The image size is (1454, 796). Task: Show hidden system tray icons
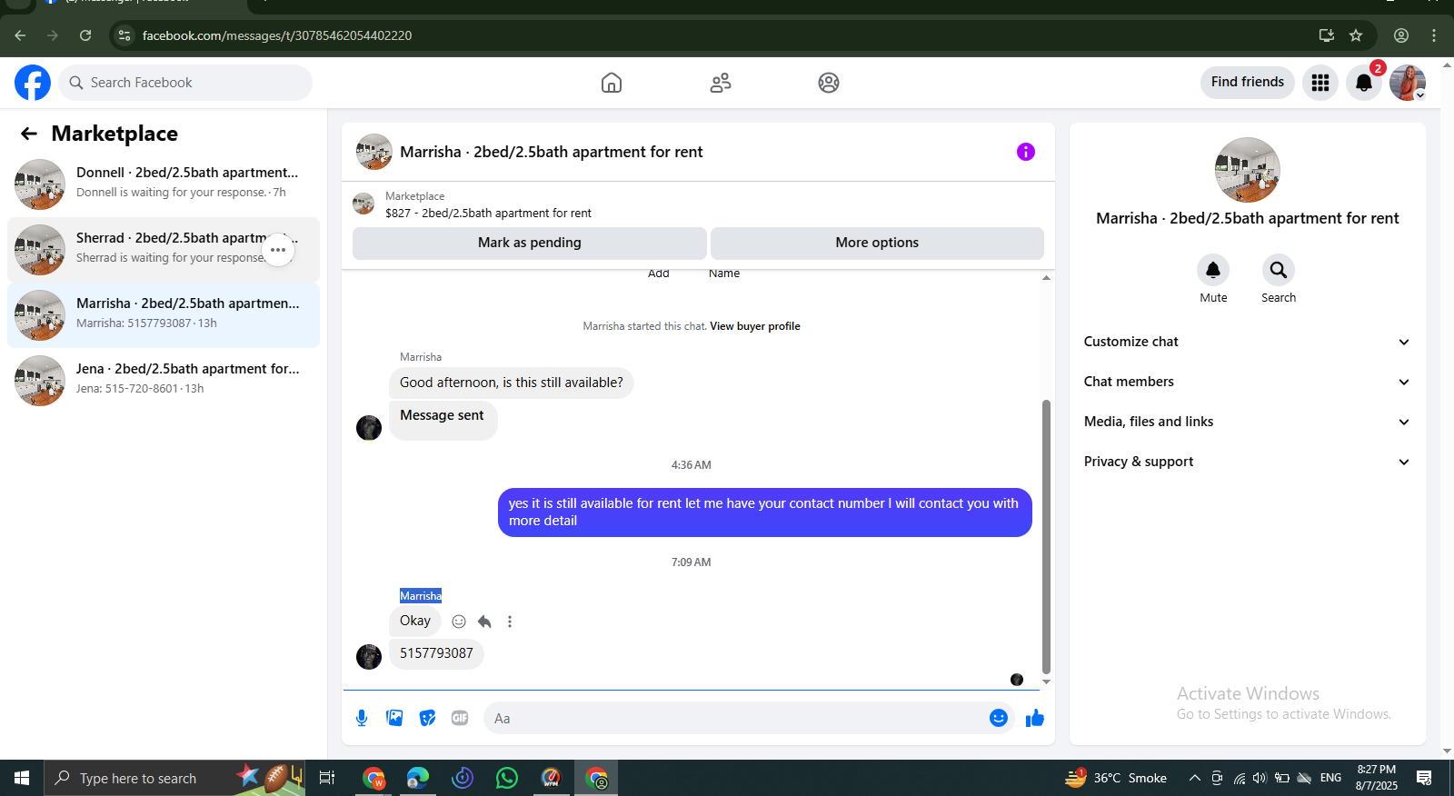tap(1195, 778)
